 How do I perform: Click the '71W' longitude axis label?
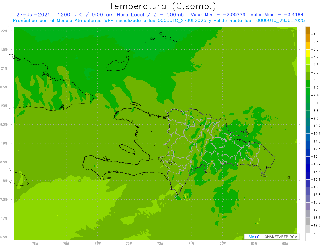point(191,243)
